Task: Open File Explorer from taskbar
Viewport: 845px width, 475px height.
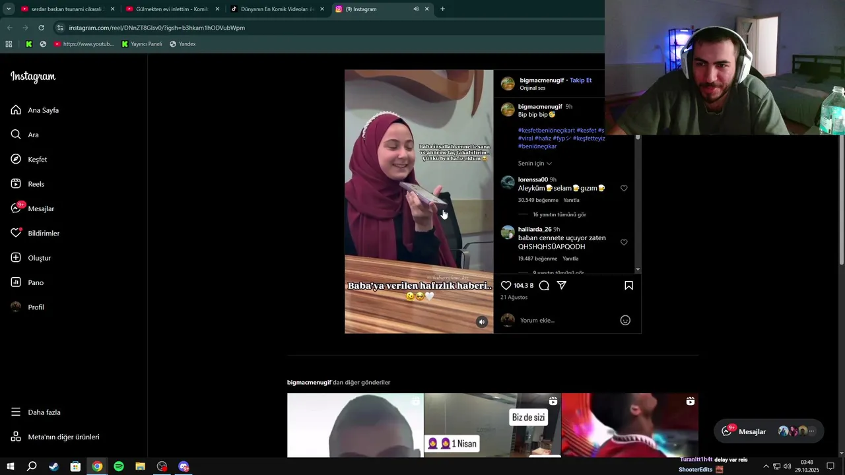Action: (141, 466)
